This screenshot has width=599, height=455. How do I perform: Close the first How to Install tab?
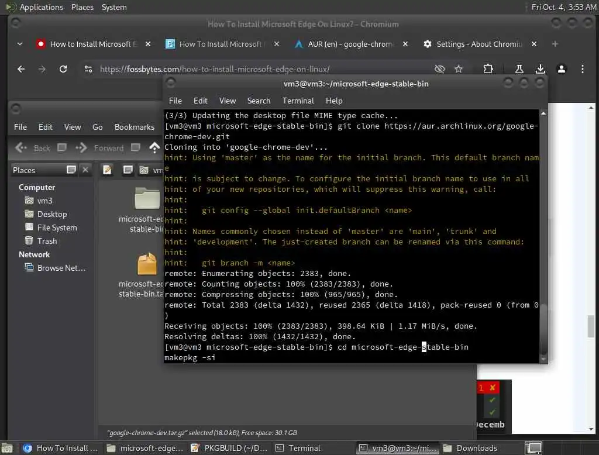coord(148,44)
